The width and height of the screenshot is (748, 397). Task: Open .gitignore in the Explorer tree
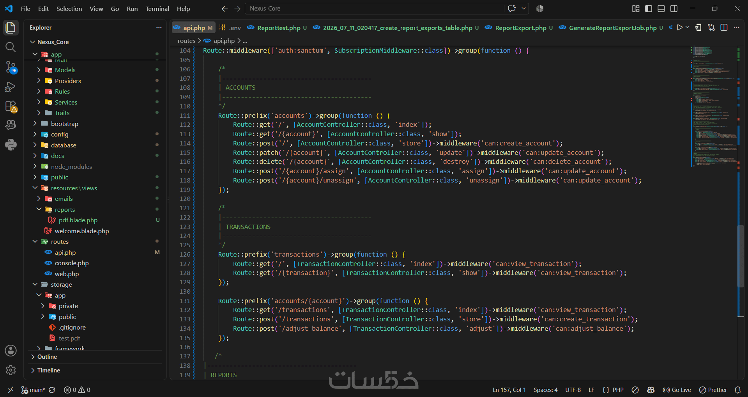click(x=72, y=327)
